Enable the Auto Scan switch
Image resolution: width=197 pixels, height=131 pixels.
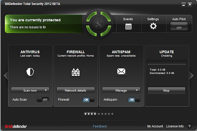click(43, 100)
